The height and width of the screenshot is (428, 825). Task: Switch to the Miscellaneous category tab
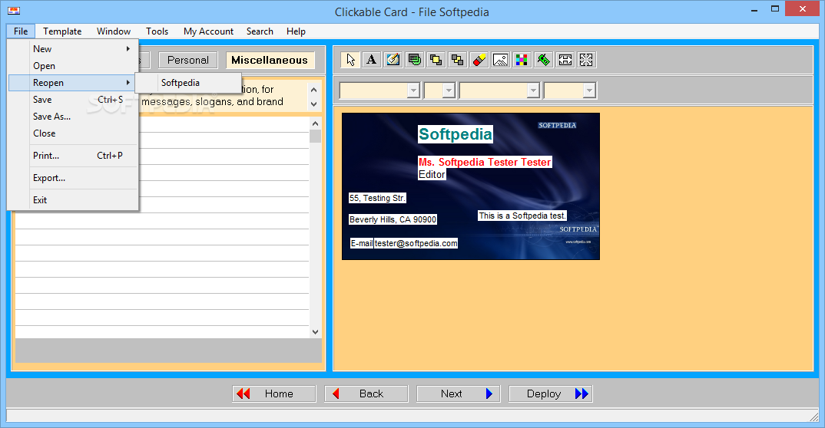click(270, 60)
